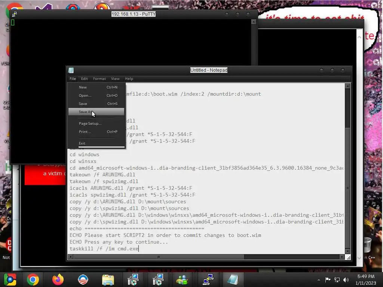
Task: Click the resize grip in Notepad's corner
Action: [x=348, y=257]
